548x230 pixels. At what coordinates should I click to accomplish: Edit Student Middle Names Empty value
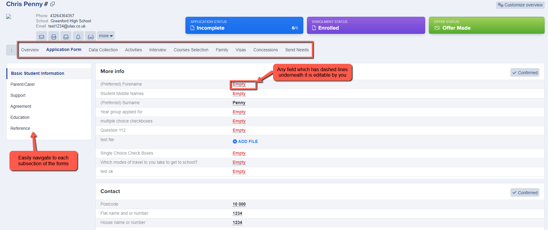point(239,94)
